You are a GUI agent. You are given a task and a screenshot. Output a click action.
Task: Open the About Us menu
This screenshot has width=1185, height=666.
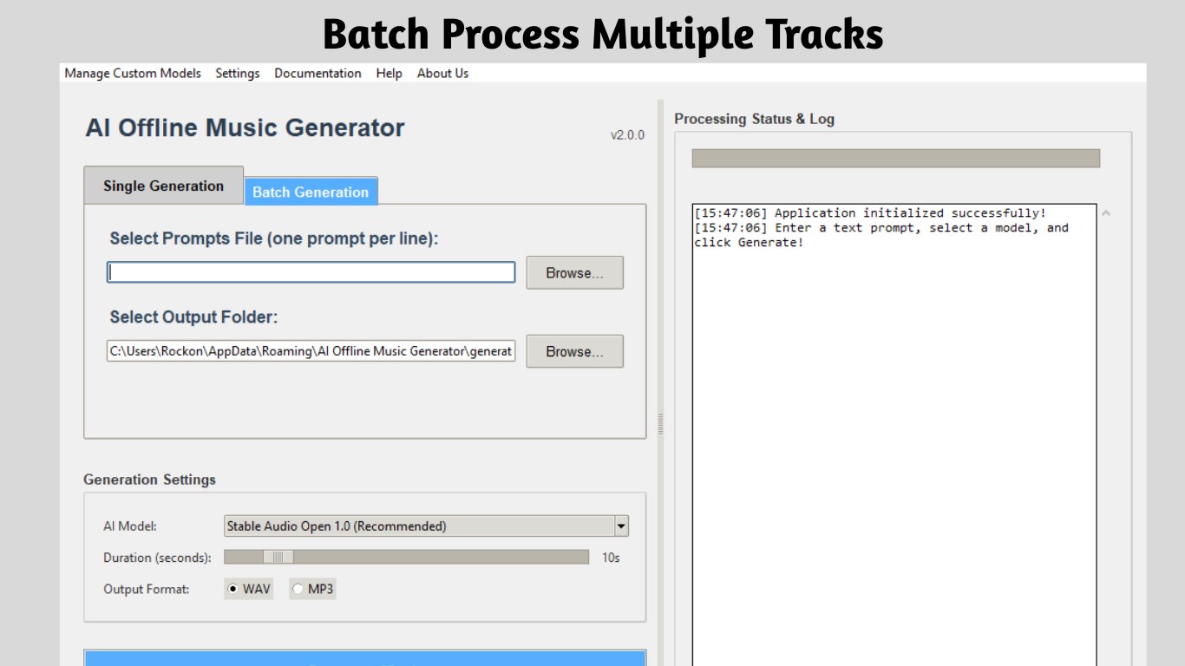442,73
